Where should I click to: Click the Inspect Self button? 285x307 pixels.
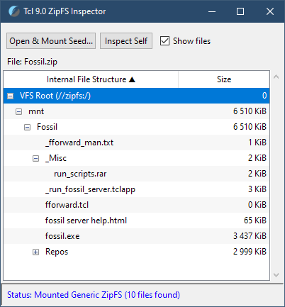[x=126, y=41]
